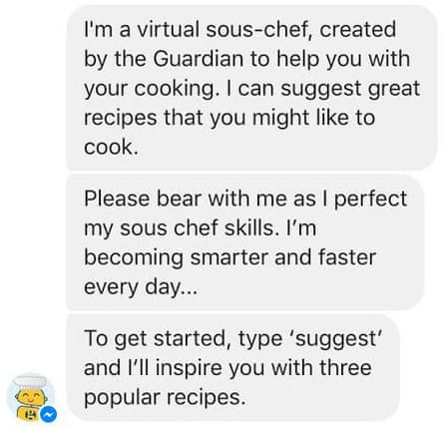Select the 'To get started' message bubble
Viewport: 444px width, 429px height.
232,368
